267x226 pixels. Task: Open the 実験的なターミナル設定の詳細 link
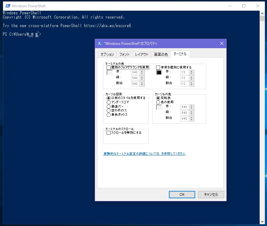(x=144, y=154)
